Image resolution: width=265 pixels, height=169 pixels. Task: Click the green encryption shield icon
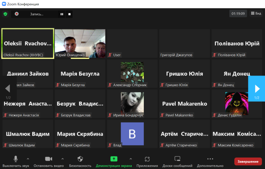pos(5,14)
